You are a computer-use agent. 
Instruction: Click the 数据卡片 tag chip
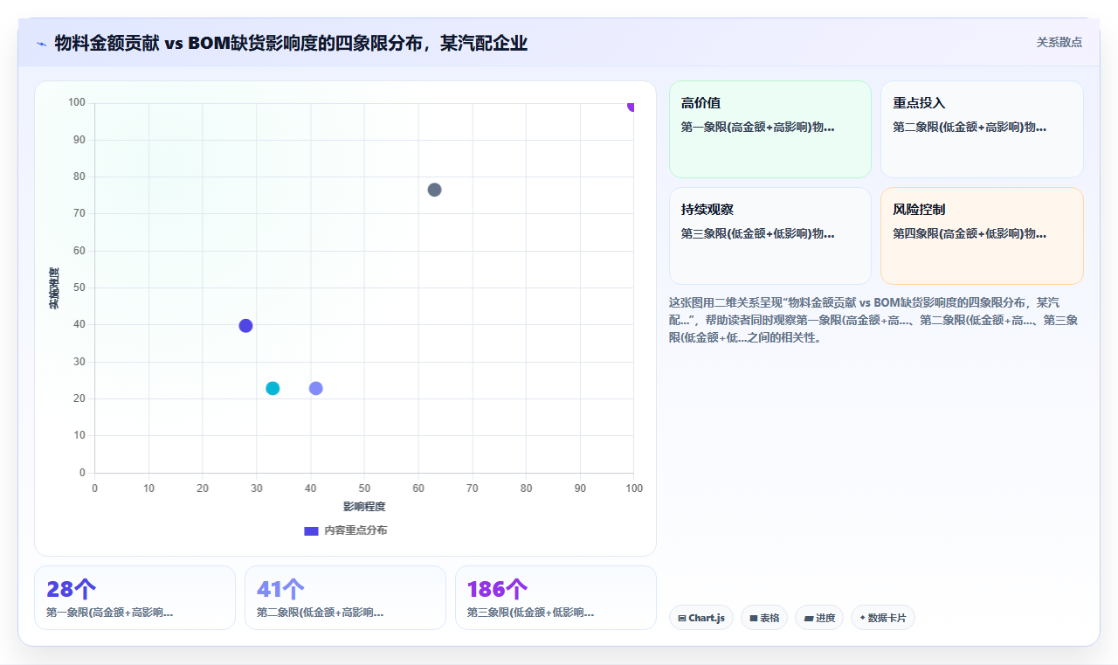[x=883, y=618]
